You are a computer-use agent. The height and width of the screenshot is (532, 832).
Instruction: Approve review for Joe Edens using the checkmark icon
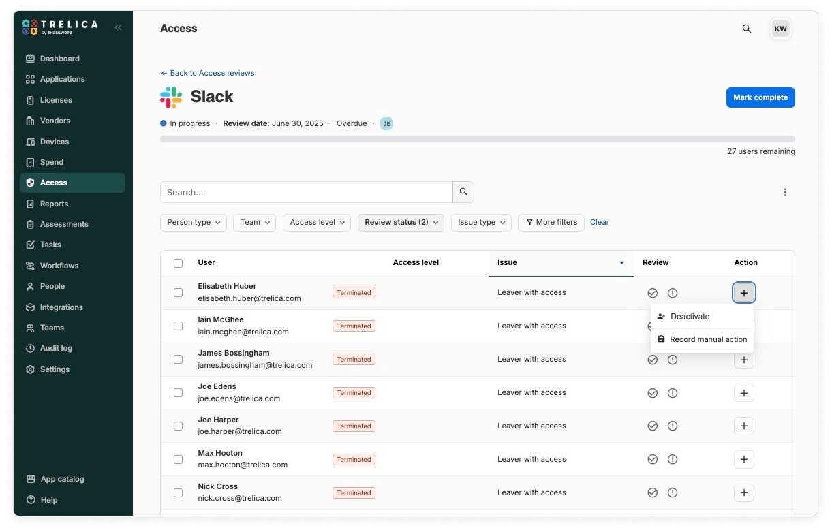coord(653,393)
